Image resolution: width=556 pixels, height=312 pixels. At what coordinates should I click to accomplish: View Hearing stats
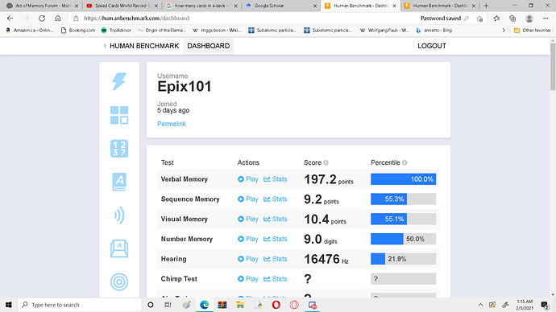(276, 259)
